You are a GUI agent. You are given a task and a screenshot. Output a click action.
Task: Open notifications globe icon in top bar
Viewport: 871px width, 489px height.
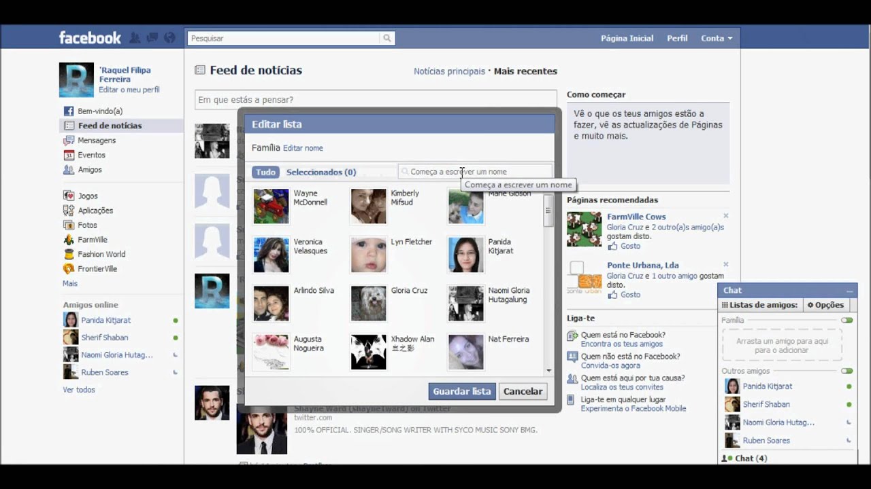[x=169, y=38]
